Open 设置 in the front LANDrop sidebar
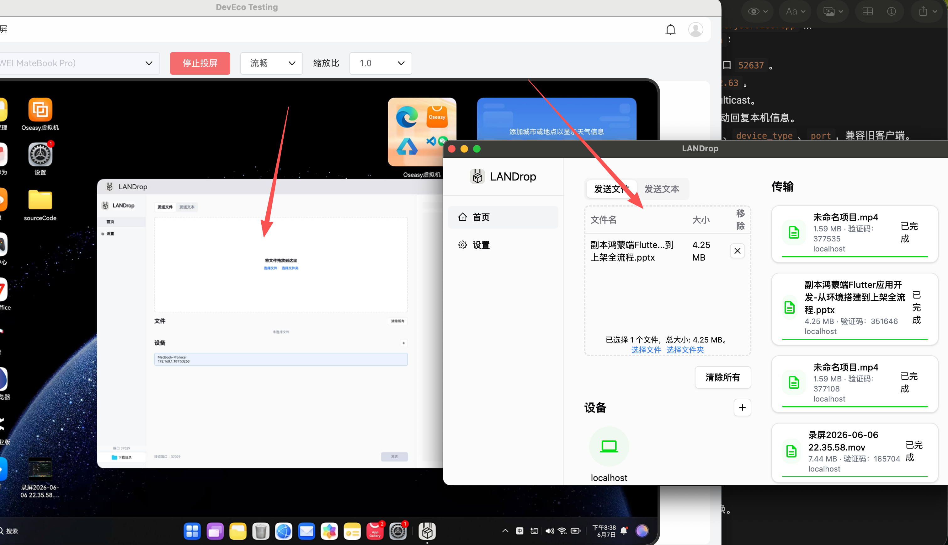 coord(503,245)
